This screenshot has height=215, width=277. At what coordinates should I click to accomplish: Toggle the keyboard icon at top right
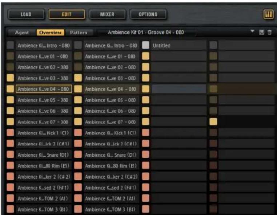[268, 14]
